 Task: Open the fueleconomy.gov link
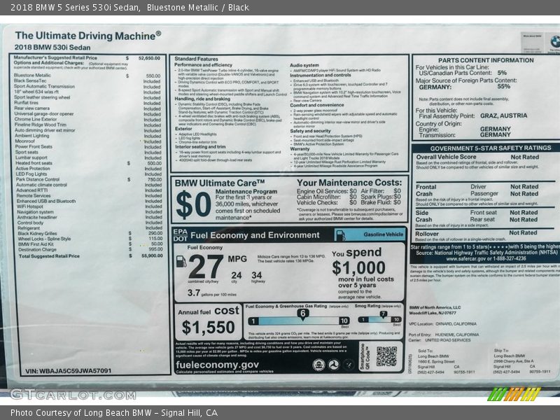217,365
